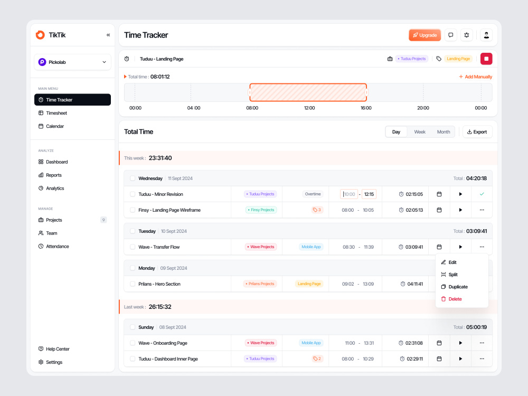
Task: Change the Landing Page tag on the active timer
Action: tap(458, 59)
